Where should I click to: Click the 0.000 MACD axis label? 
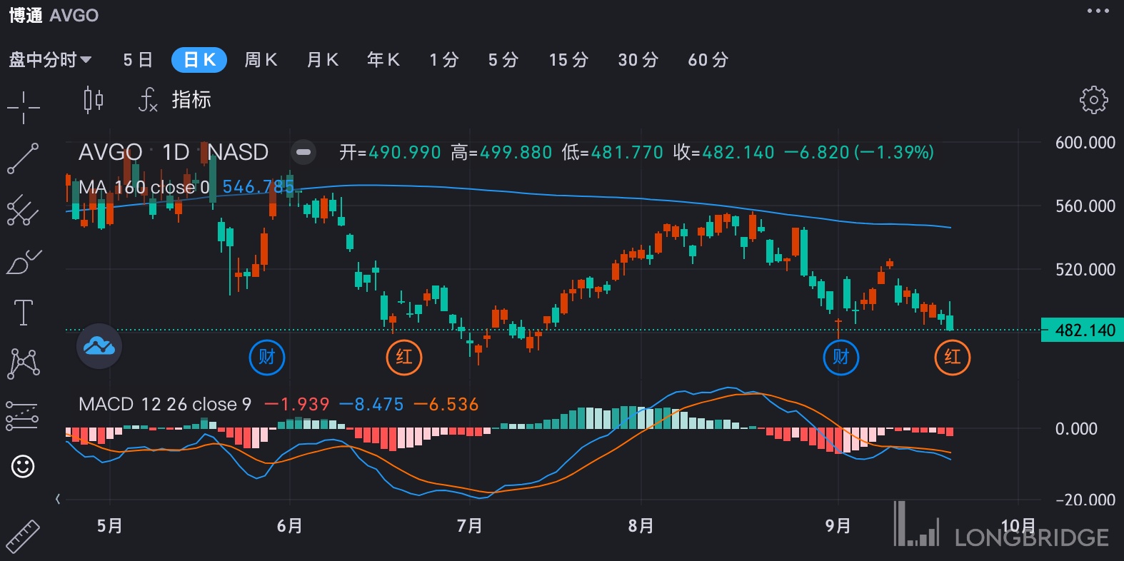tap(1076, 429)
